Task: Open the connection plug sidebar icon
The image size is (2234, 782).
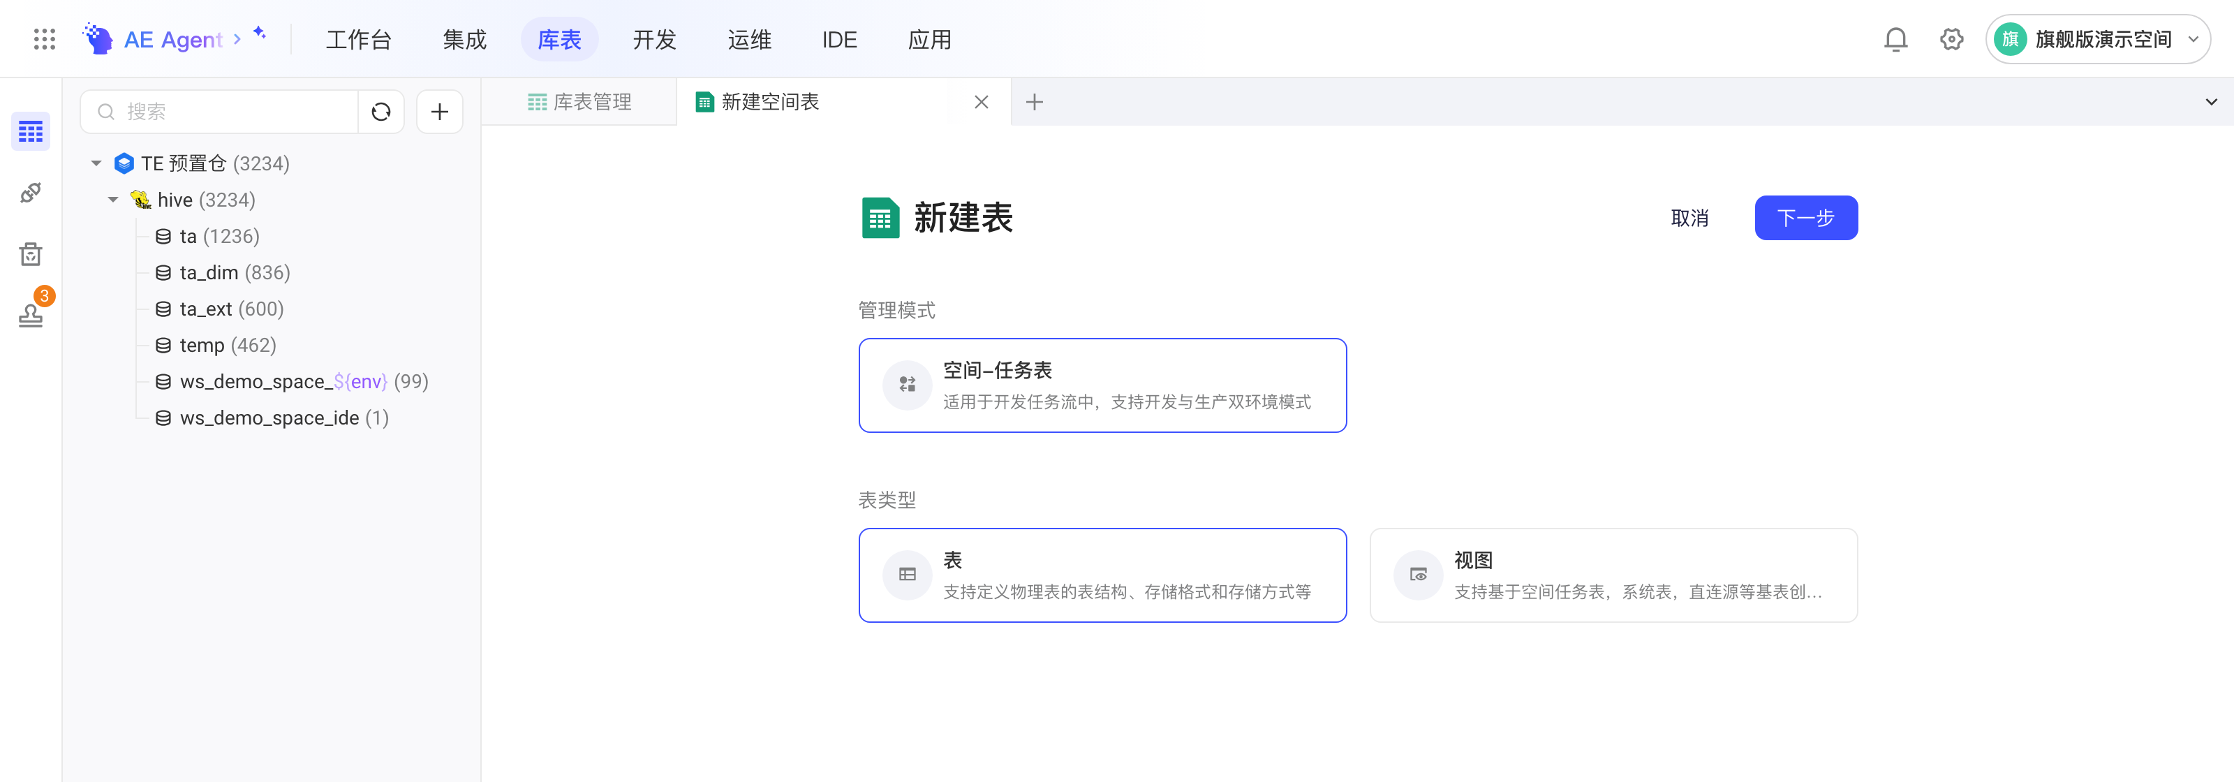Action: click(30, 193)
